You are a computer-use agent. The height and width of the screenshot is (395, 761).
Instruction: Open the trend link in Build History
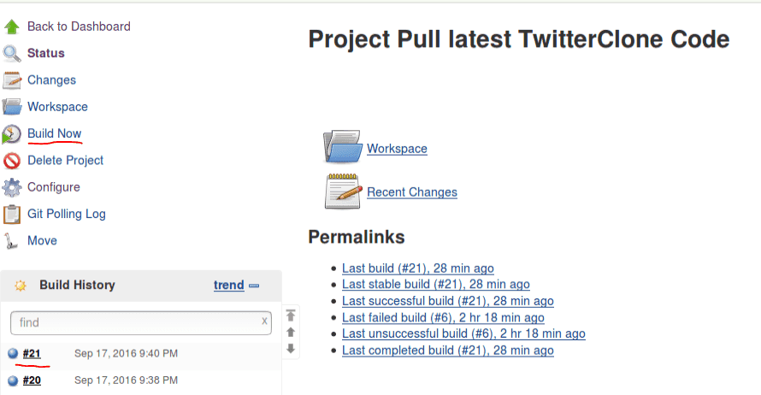(x=228, y=285)
